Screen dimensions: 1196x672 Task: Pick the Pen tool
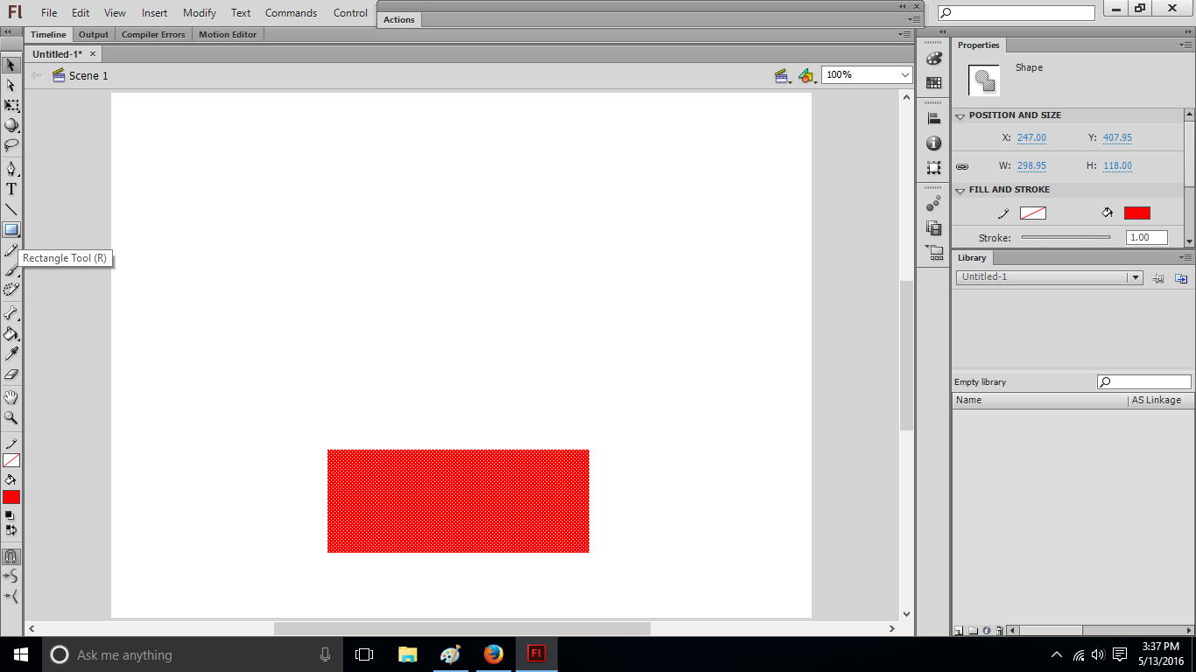(11, 166)
